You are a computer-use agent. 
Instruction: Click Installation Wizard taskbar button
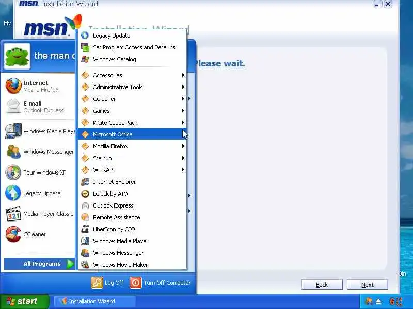click(95, 301)
